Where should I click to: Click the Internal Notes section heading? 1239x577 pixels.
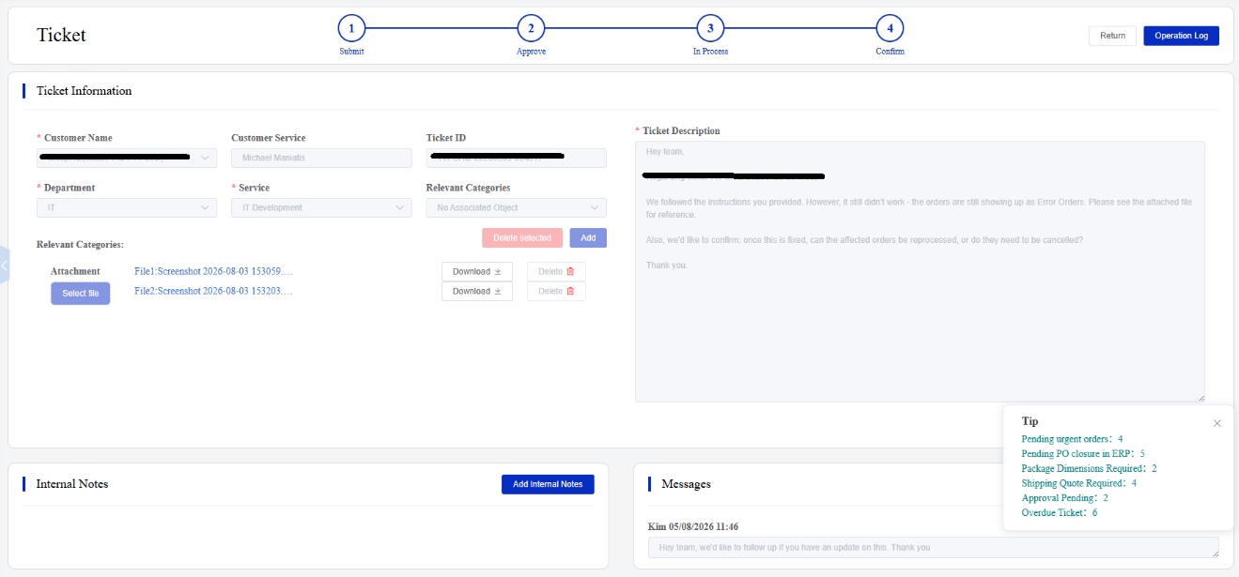(x=72, y=484)
